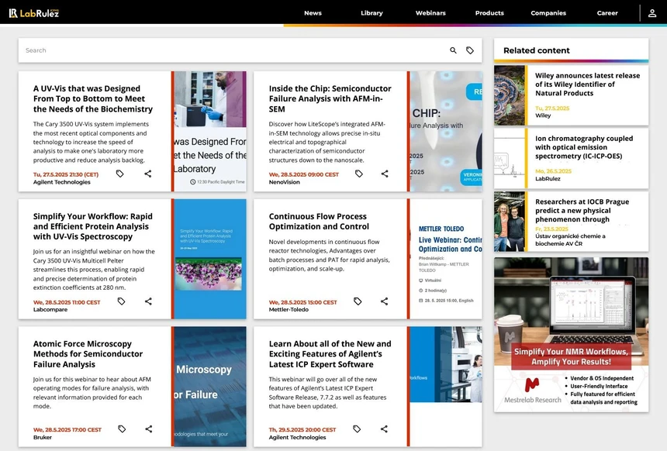Click date 'Th, 29.5.2025 20:00 CEST'

pyautogui.click(x=302, y=430)
